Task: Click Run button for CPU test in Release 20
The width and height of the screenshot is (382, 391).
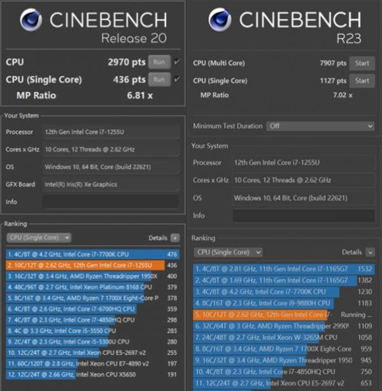Action: (160, 62)
